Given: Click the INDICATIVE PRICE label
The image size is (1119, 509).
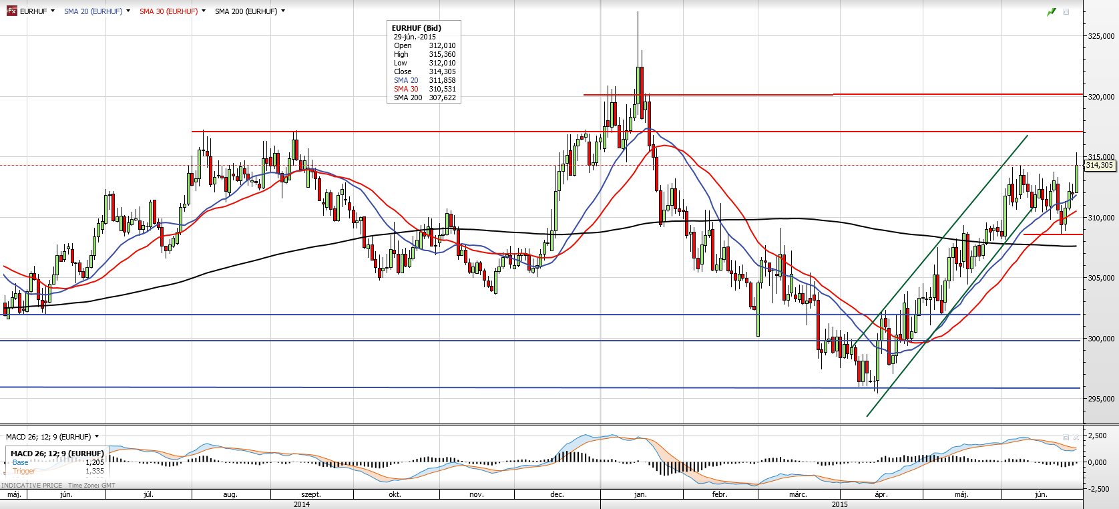Looking at the screenshot, I should 32,486.
